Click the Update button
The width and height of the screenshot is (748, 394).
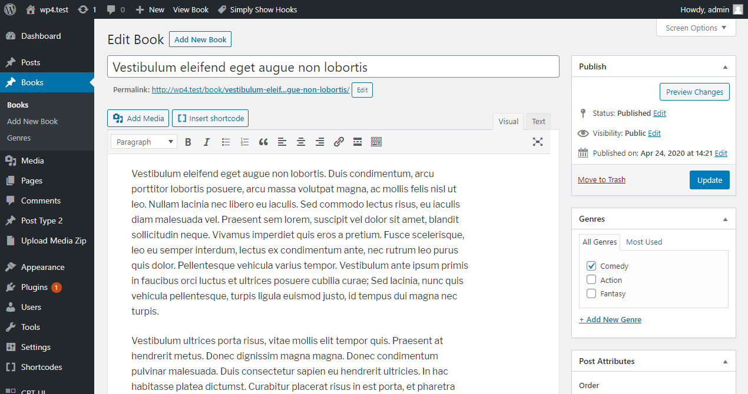click(x=710, y=180)
